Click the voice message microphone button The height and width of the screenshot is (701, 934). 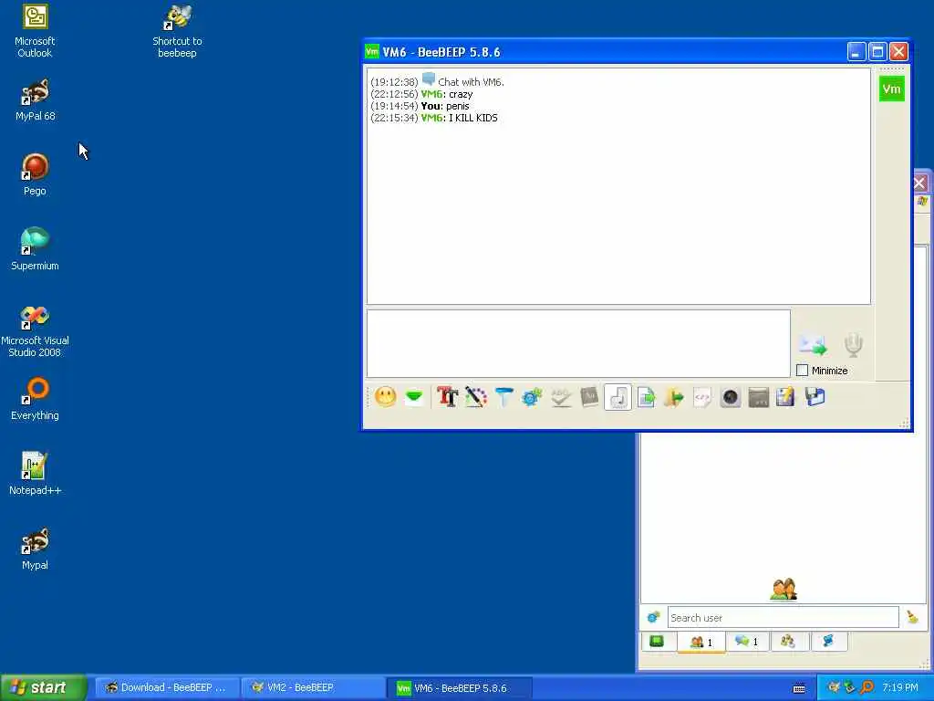point(854,344)
